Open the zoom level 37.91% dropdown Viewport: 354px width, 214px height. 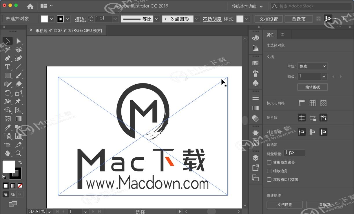(49, 212)
